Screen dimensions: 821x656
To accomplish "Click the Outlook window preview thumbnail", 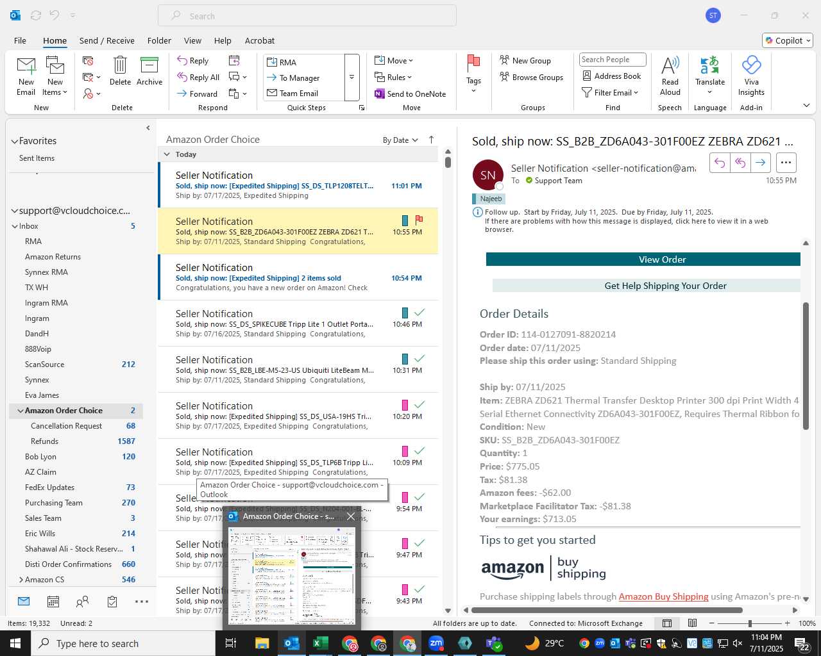I will (292, 576).
